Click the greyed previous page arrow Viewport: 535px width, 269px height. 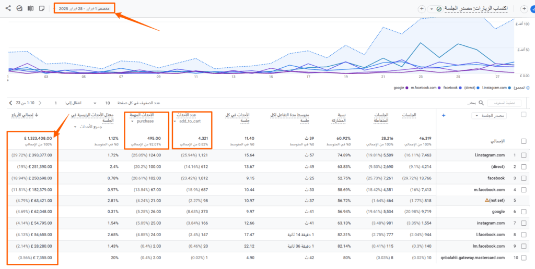(40, 103)
